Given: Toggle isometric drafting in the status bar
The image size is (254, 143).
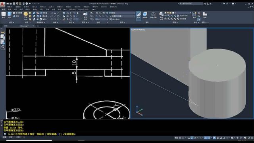Looking at the screenshot, I should (200, 138).
